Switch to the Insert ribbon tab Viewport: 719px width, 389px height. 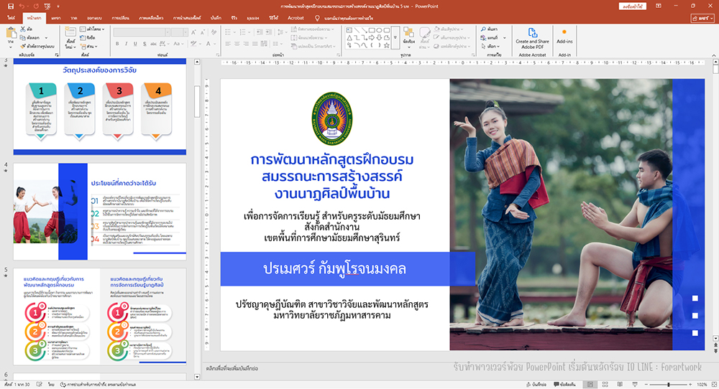point(56,18)
